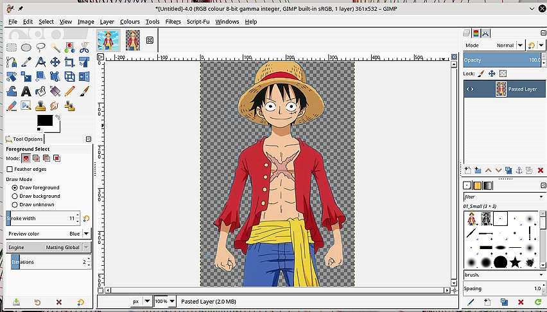Select the Measure compass tool
The height and width of the screenshot is (312, 547).
pyautogui.click(x=40, y=62)
